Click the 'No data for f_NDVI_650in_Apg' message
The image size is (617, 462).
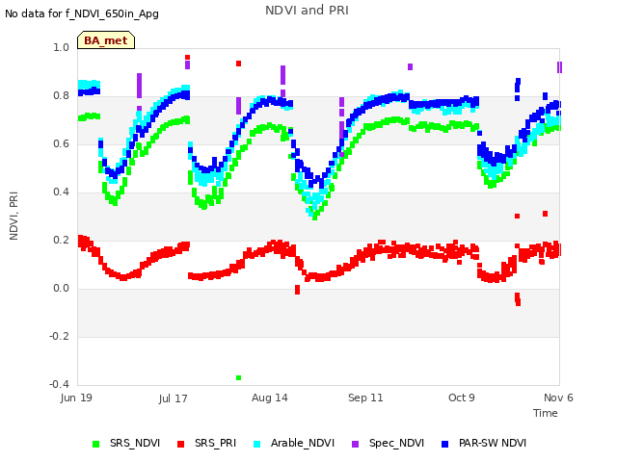pos(82,13)
